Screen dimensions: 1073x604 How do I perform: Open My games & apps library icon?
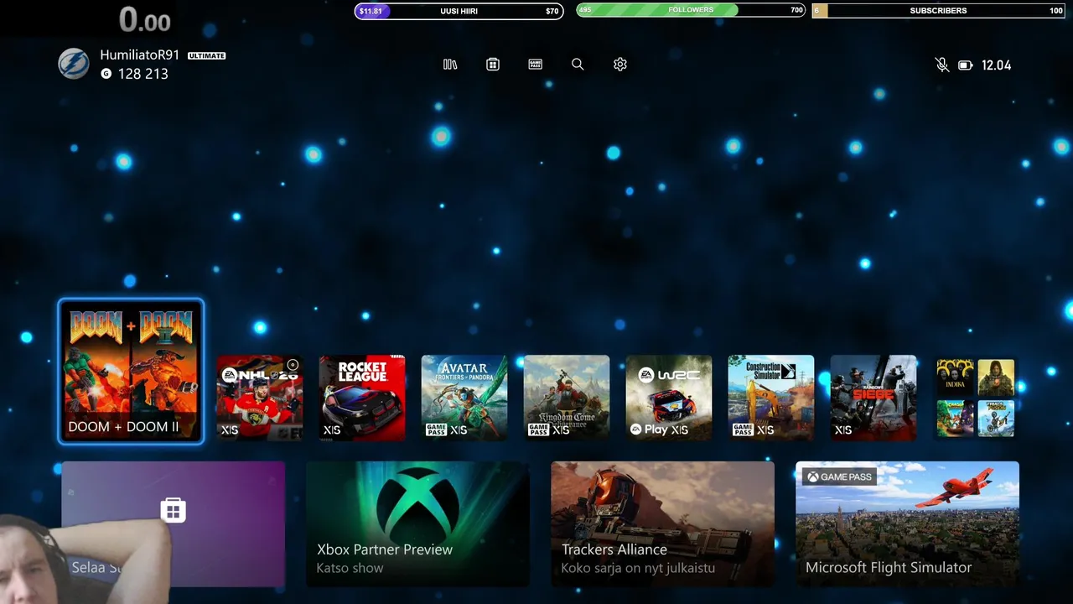pos(450,65)
